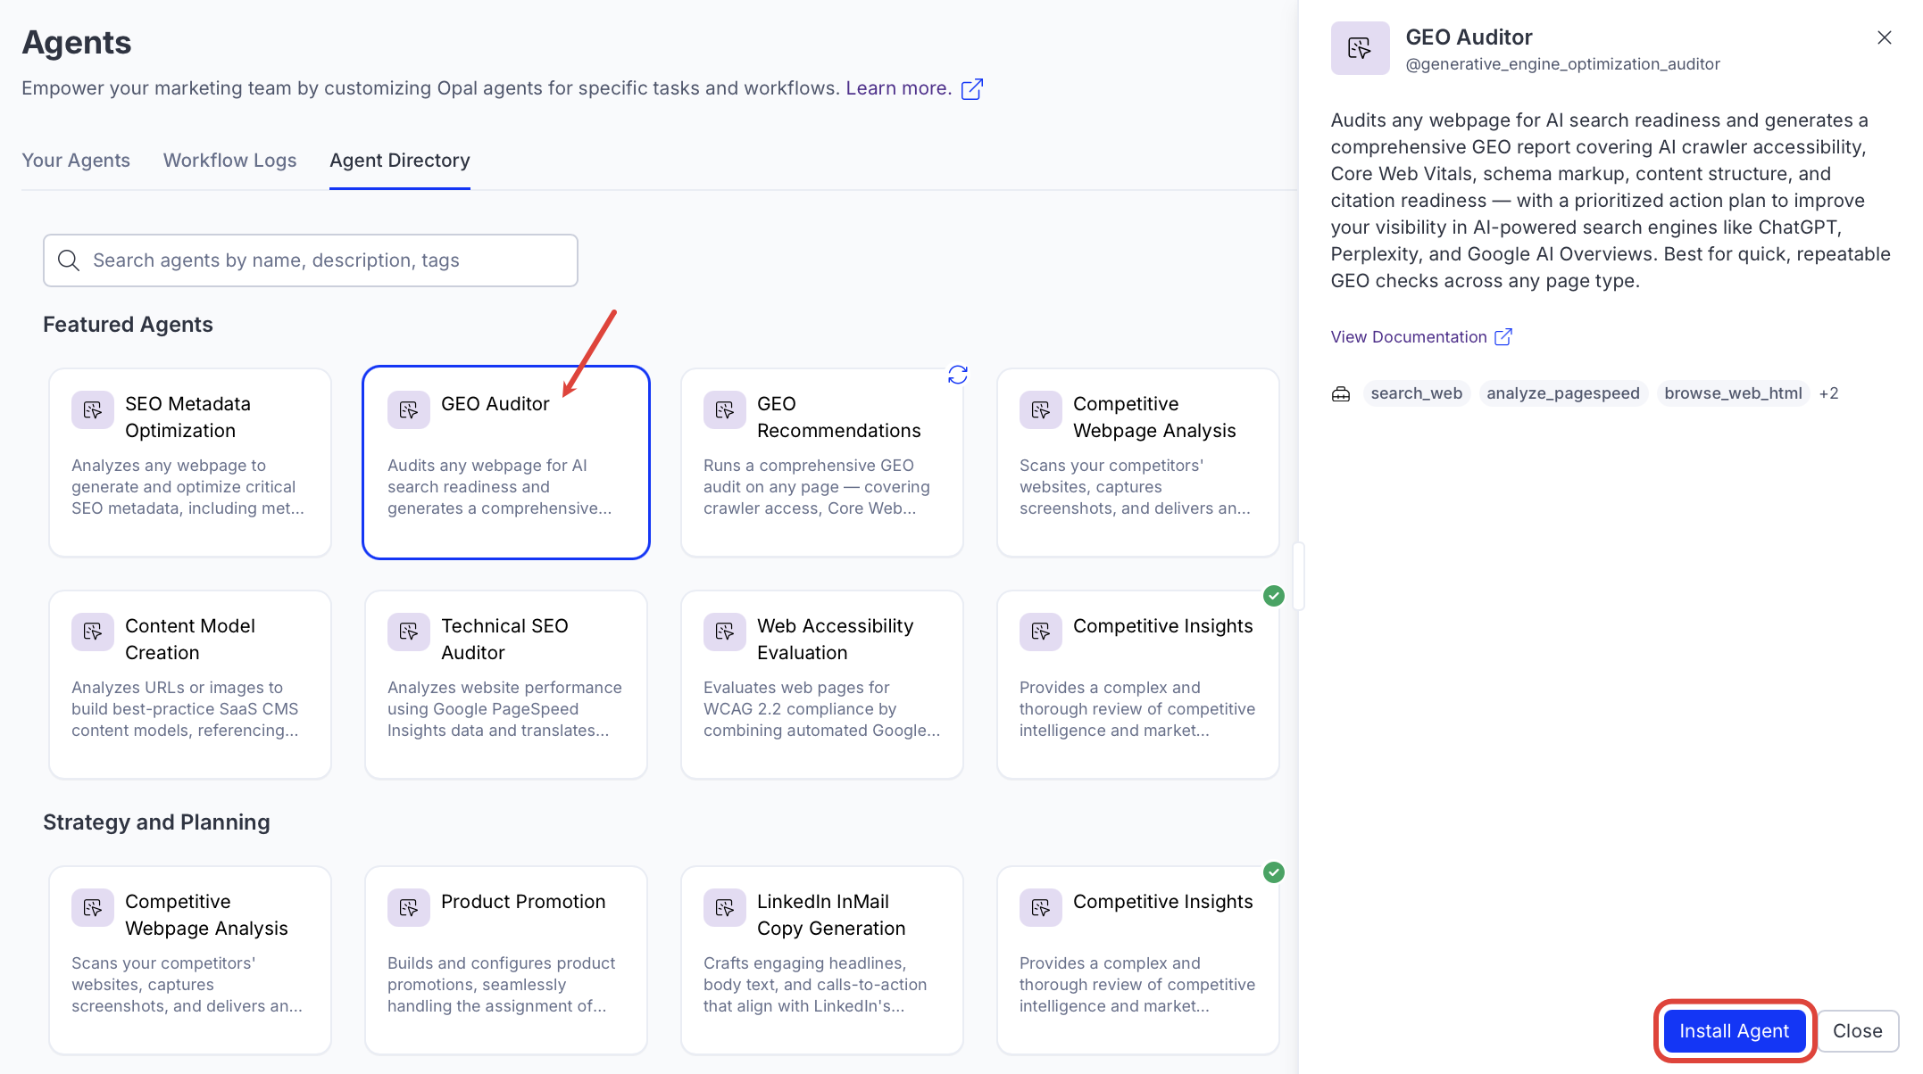Click the green checkmark on Featured Competitive Insights

pyautogui.click(x=1274, y=596)
